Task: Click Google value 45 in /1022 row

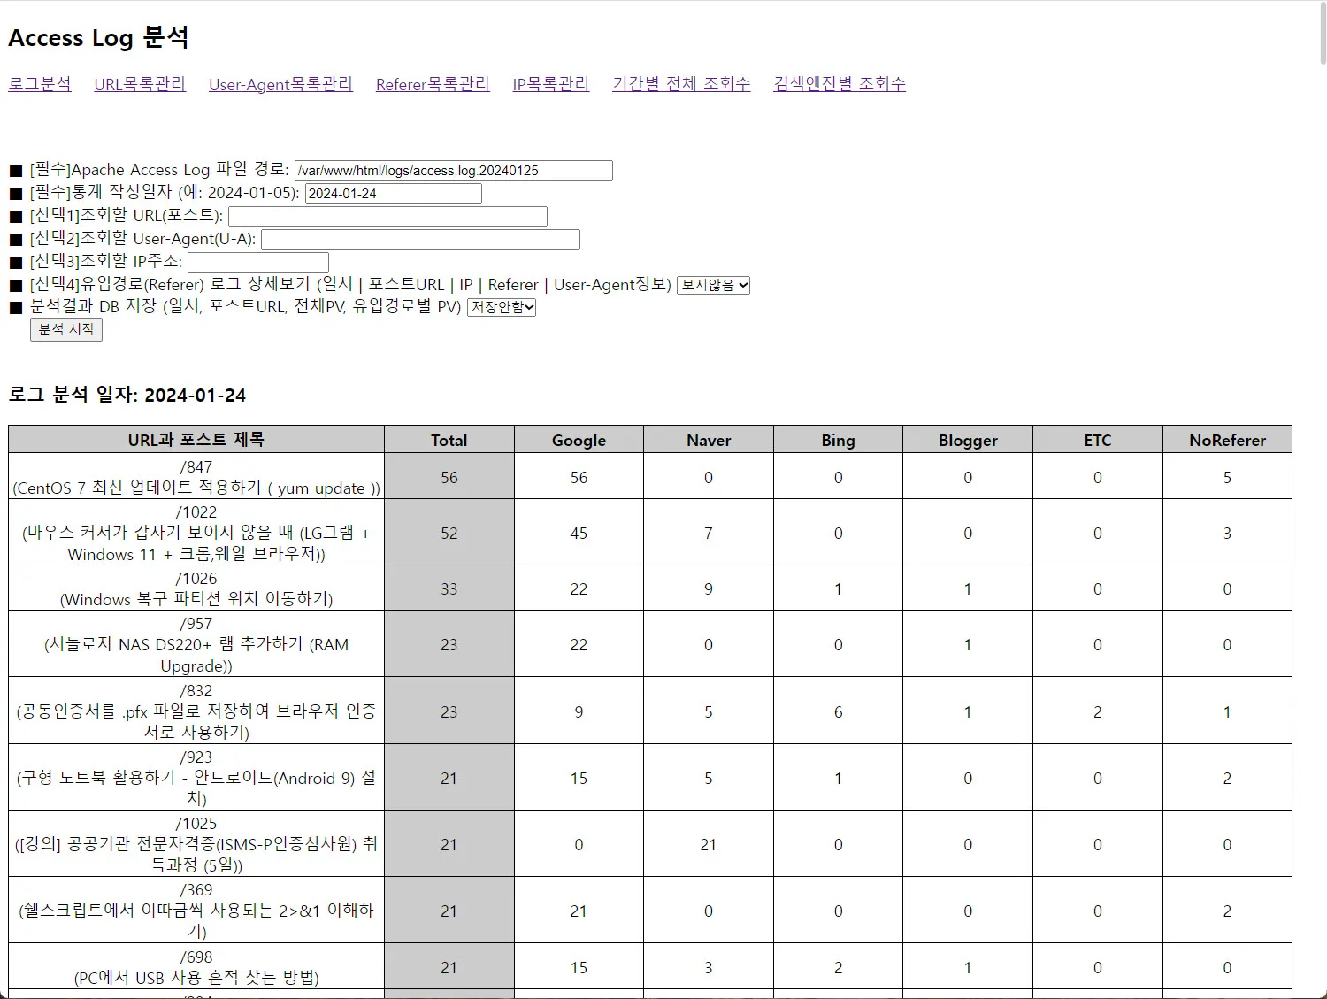Action: click(x=579, y=533)
